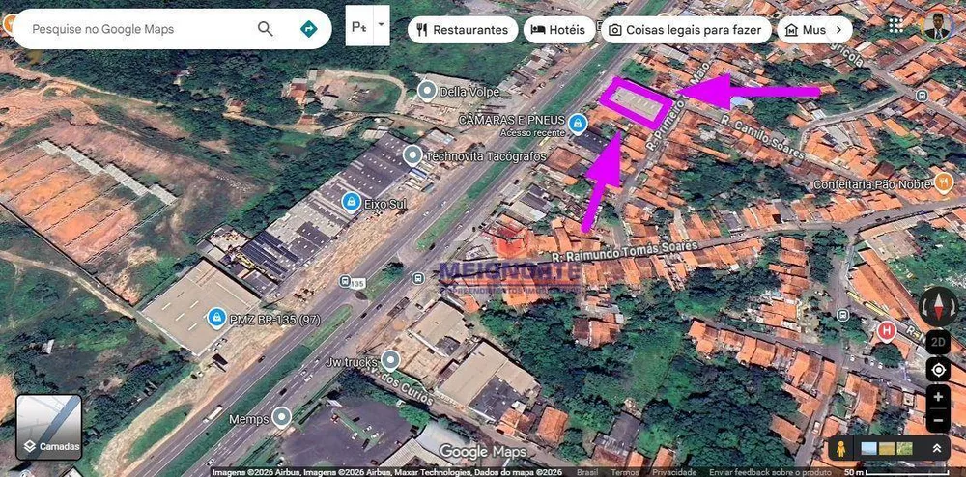Click the Confeitaria Pão Nobre label text
This screenshot has width=966, height=477.
(871, 184)
